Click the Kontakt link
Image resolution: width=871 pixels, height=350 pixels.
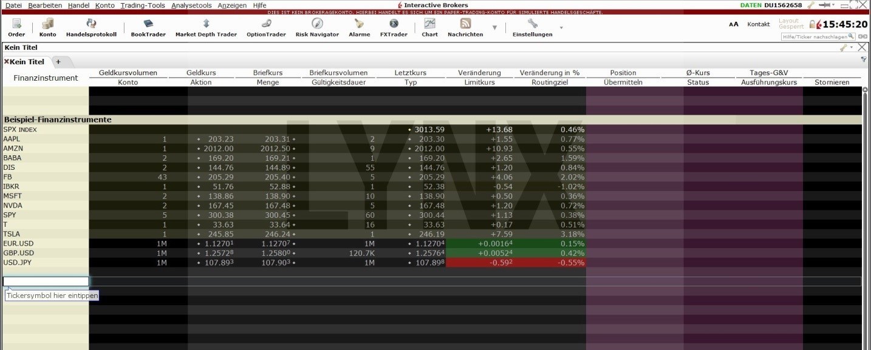(759, 24)
